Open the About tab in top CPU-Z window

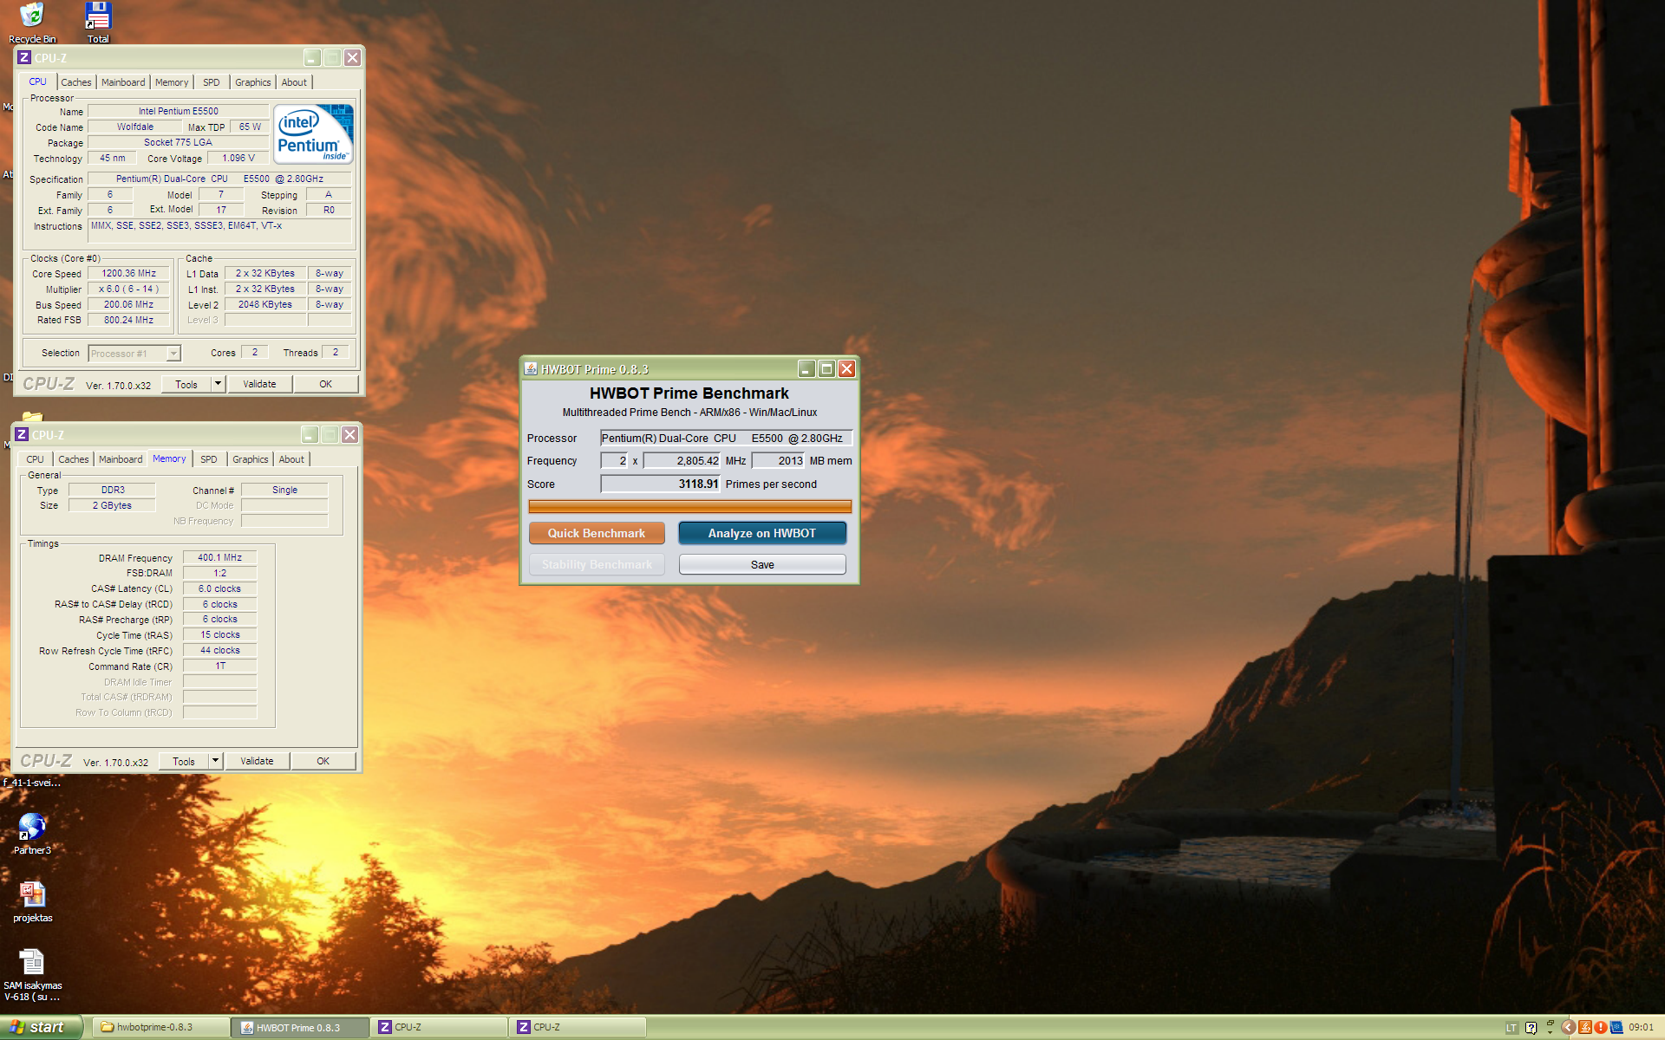[x=294, y=82]
